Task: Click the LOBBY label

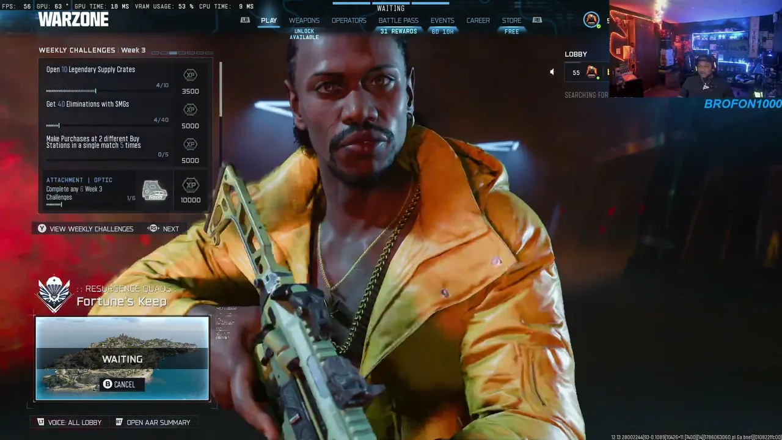Action: point(576,54)
